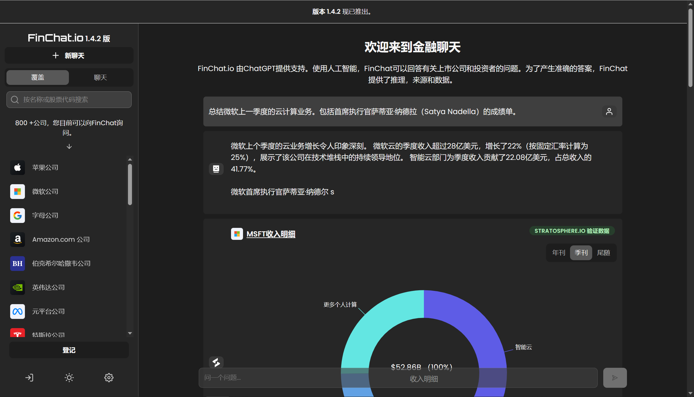Open the settings gear at the sidebar bottom
The width and height of the screenshot is (694, 397).
point(109,378)
